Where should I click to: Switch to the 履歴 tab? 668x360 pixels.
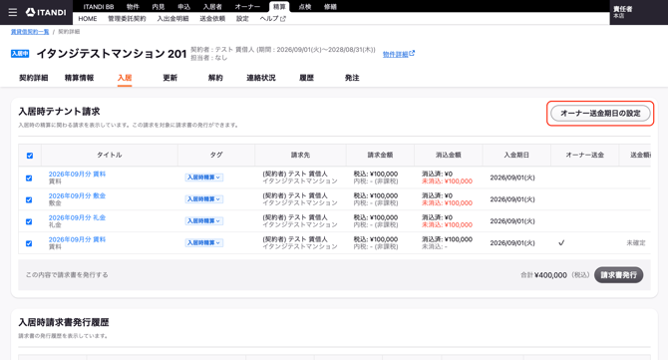point(306,78)
